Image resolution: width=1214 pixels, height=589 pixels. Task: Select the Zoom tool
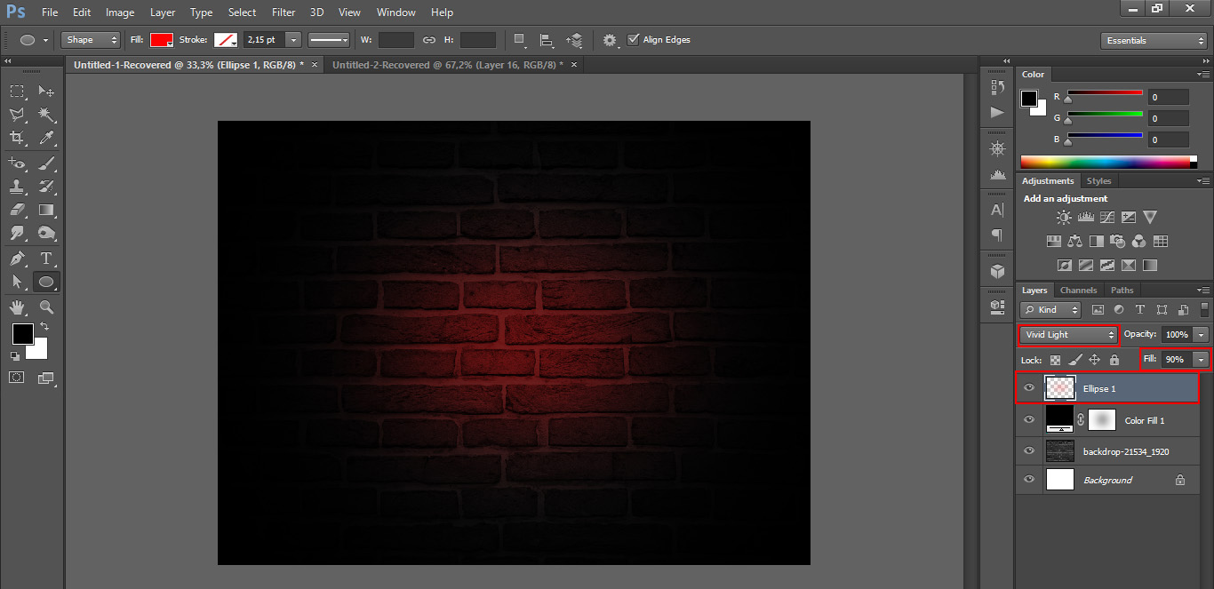[x=46, y=306]
